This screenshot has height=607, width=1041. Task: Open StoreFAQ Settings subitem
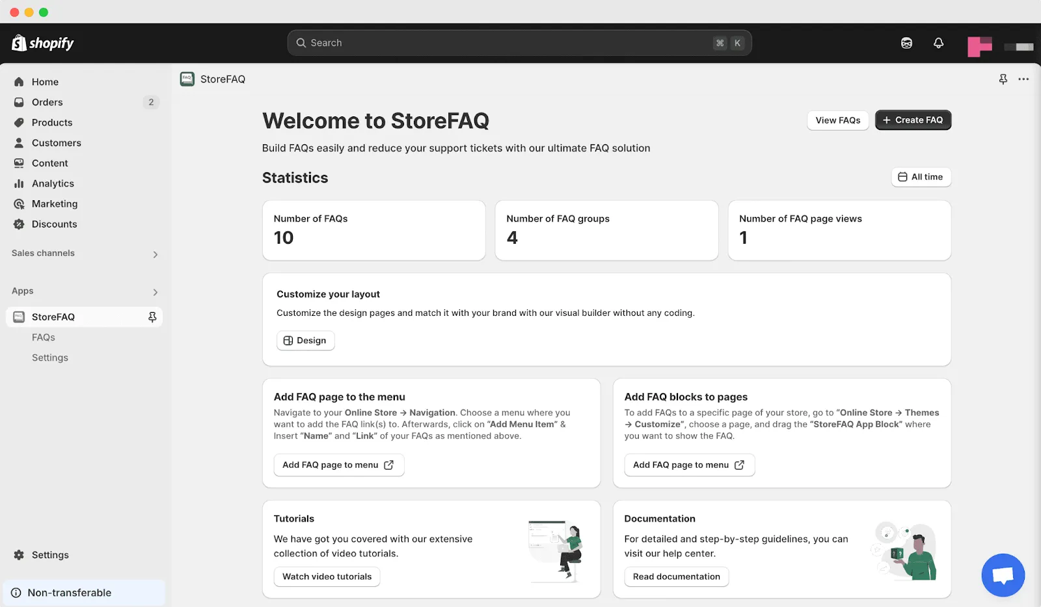pyautogui.click(x=50, y=357)
